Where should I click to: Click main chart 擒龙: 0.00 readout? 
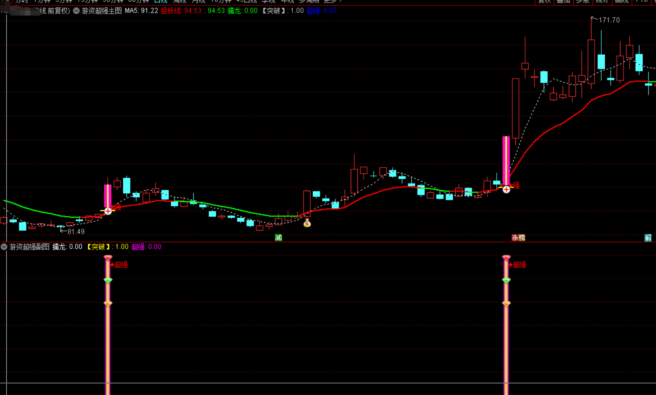pos(243,11)
